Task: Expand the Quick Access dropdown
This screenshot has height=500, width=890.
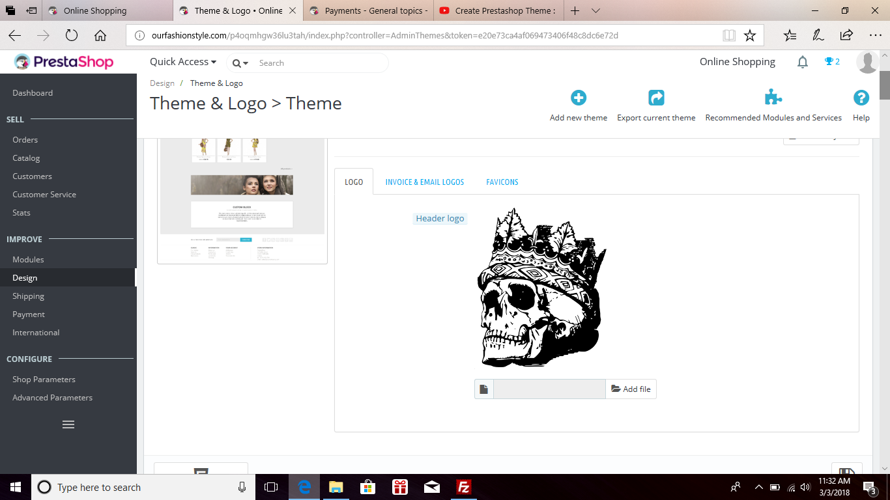Action: 183,62
